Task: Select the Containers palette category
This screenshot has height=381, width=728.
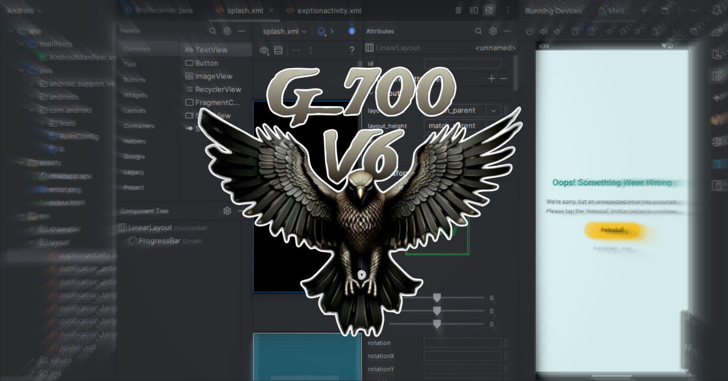Action: [x=139, y=126]
